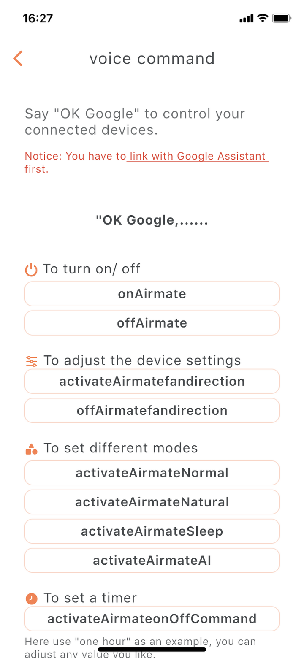This screenshot has width=304, height=658.
Task: Tap the sliders icon for device settings
Action: (x=32, y=361)
